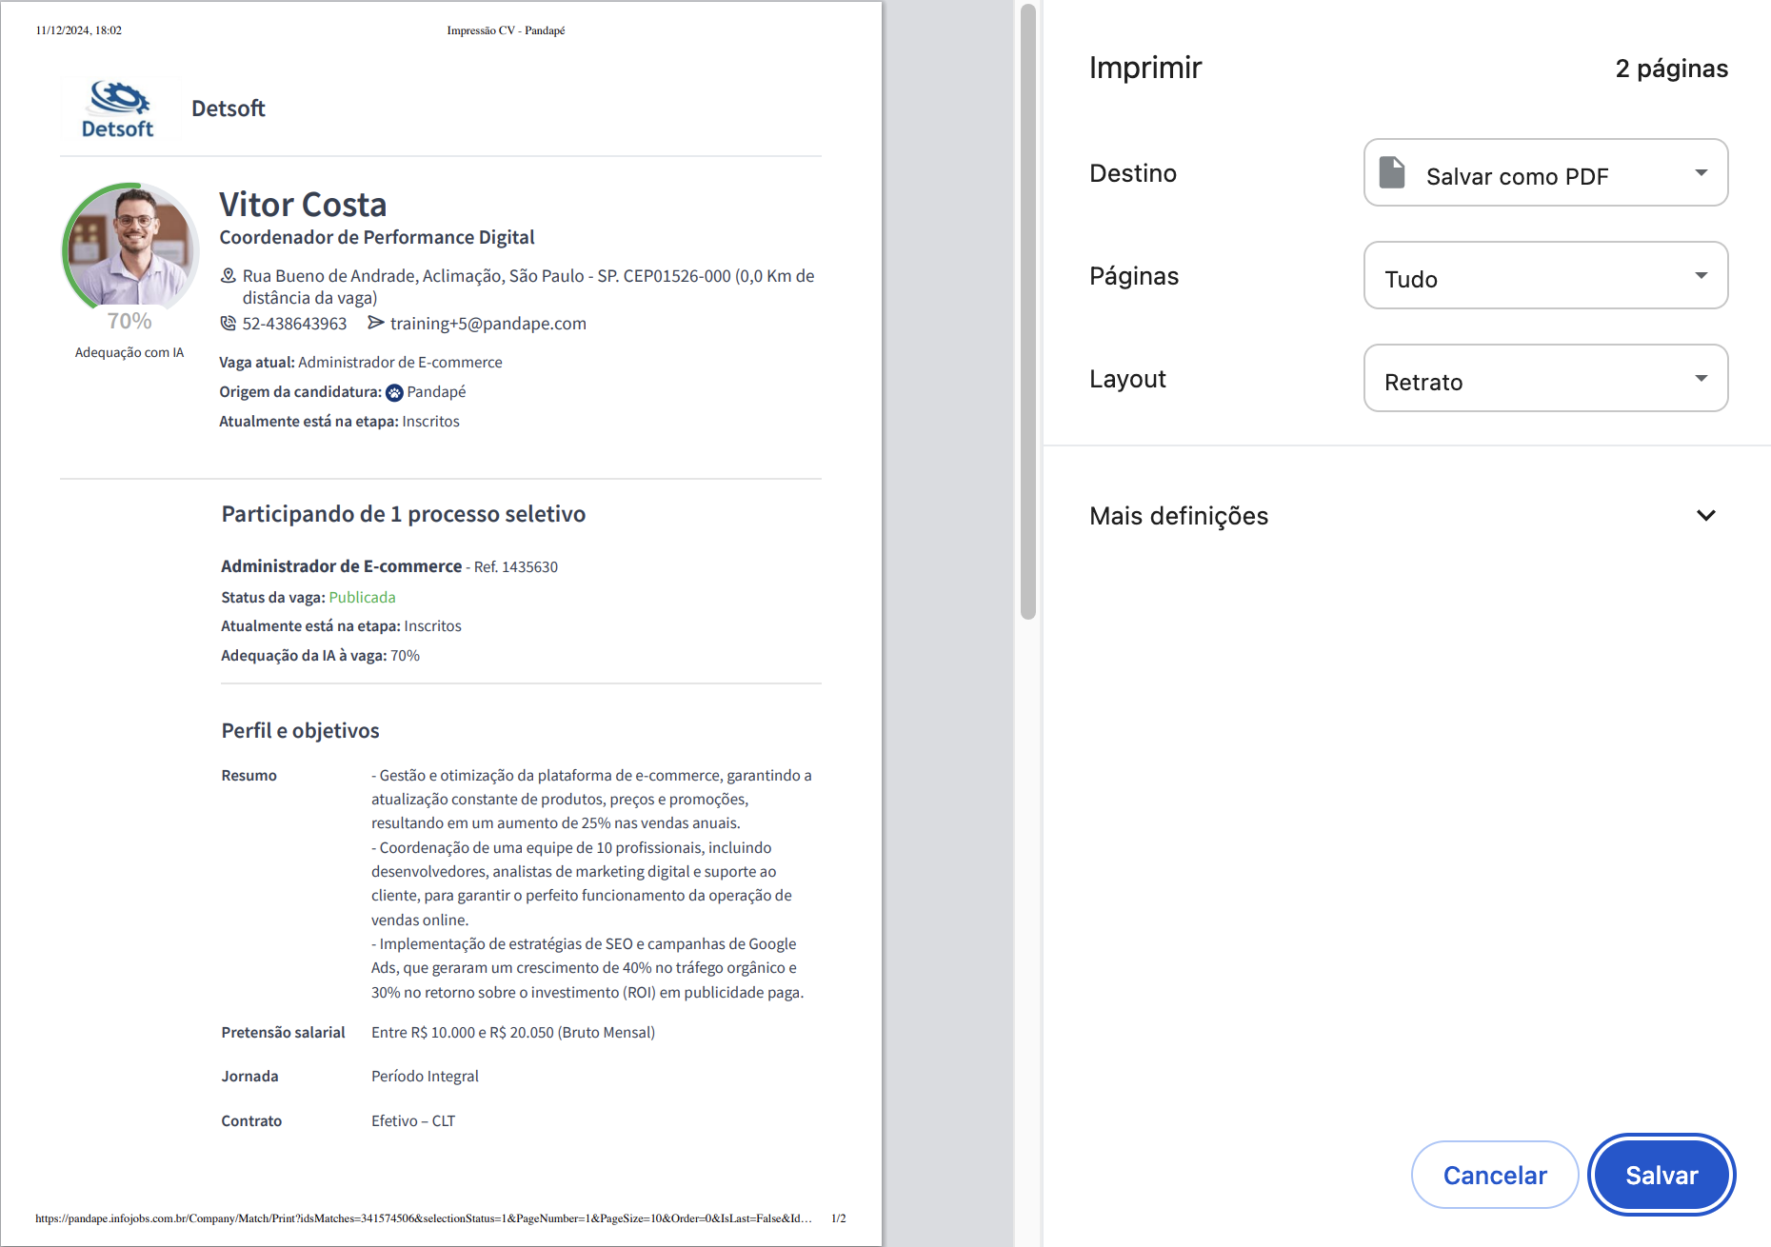The width and height of the screenshot is (1771, 1247).
Task: Click the print preview vertical scrollbar
Action: (1027, 314)
